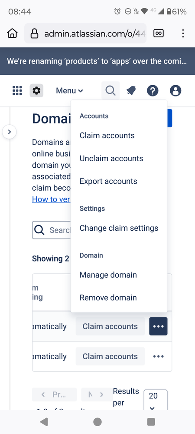Select Unclaim accounts menu item
This screenshot has width=195, height=434.
click(x=119, y=158)
